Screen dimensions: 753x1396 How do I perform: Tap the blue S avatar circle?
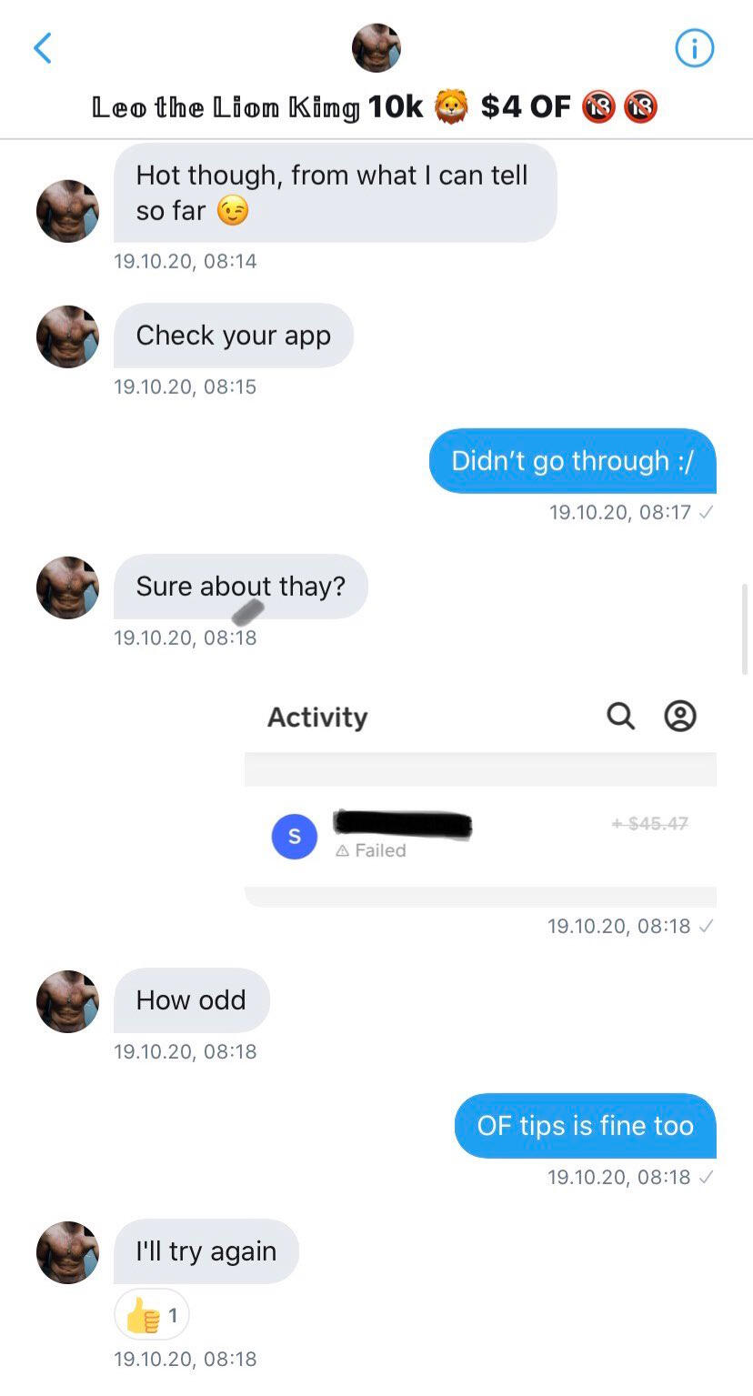[x=295, y=837]
